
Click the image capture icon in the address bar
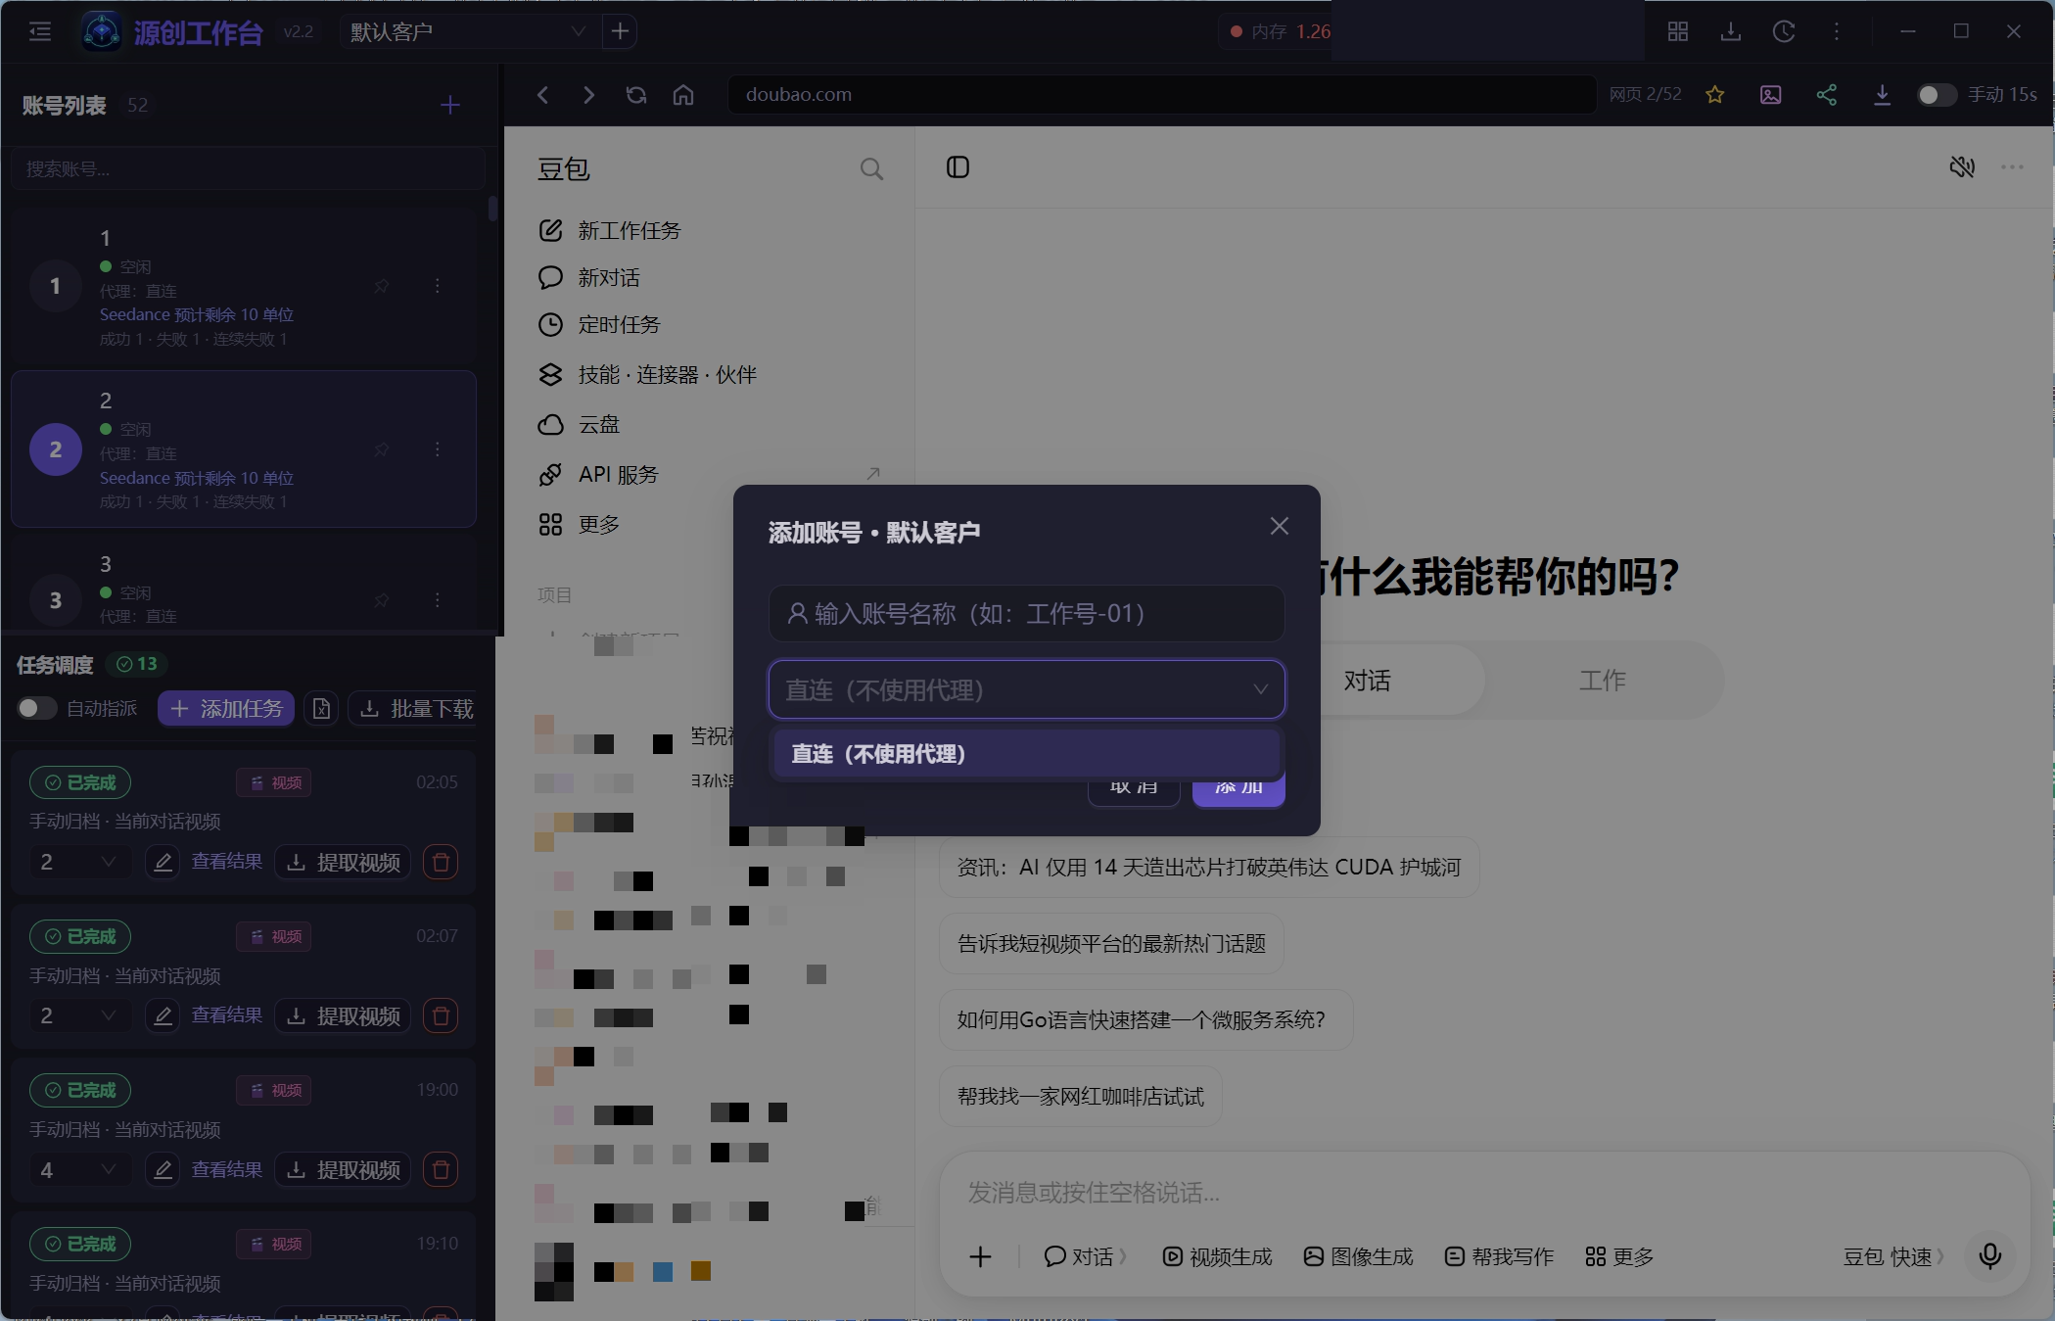pyautogui.click(x=1770, y=95)
